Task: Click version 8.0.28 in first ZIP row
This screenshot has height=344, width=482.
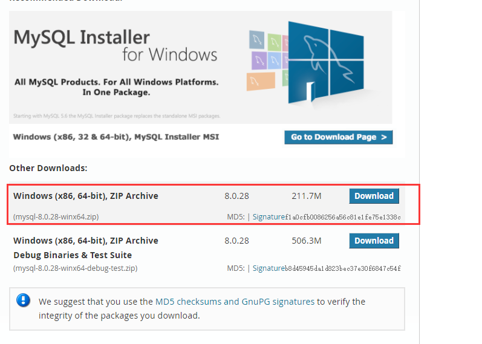Action: (236, 196)
